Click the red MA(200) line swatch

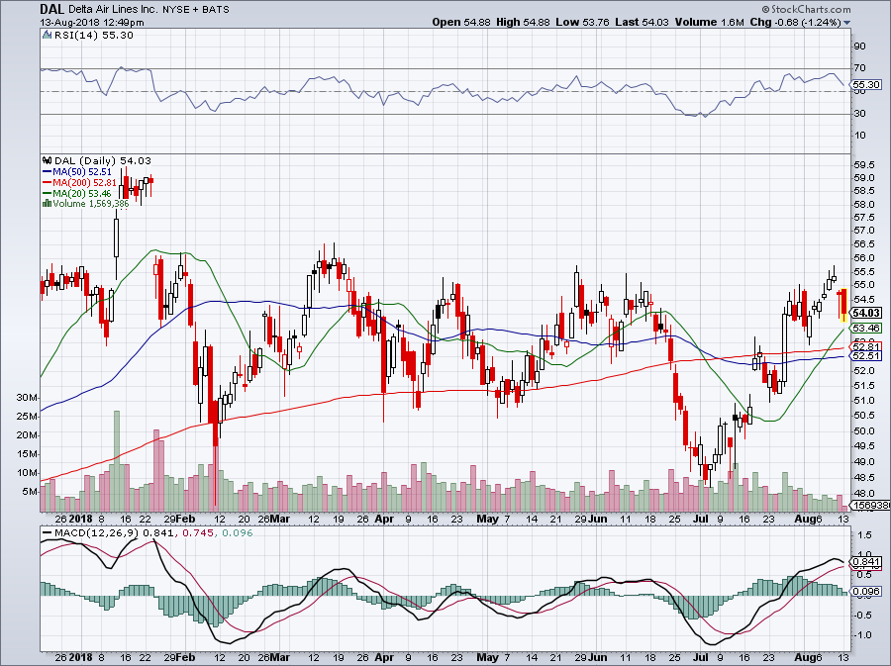coord(48,183)
